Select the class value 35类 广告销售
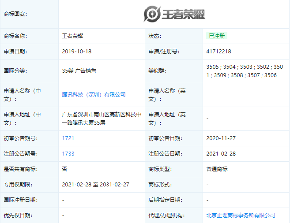 79,71
